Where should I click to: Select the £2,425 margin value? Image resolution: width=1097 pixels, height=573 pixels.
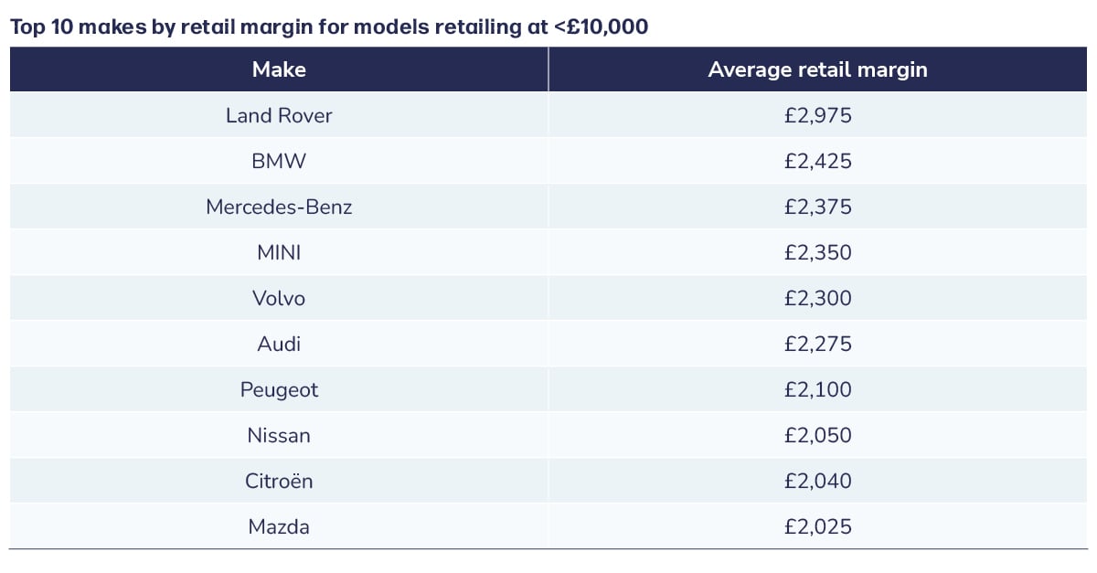(817, 161)
